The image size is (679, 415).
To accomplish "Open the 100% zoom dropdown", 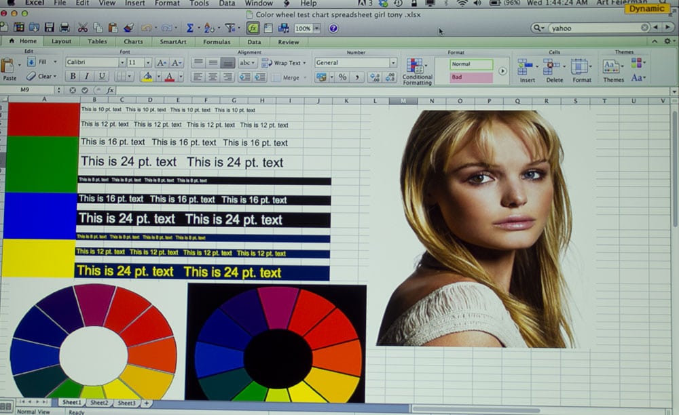I will point(317,28).
